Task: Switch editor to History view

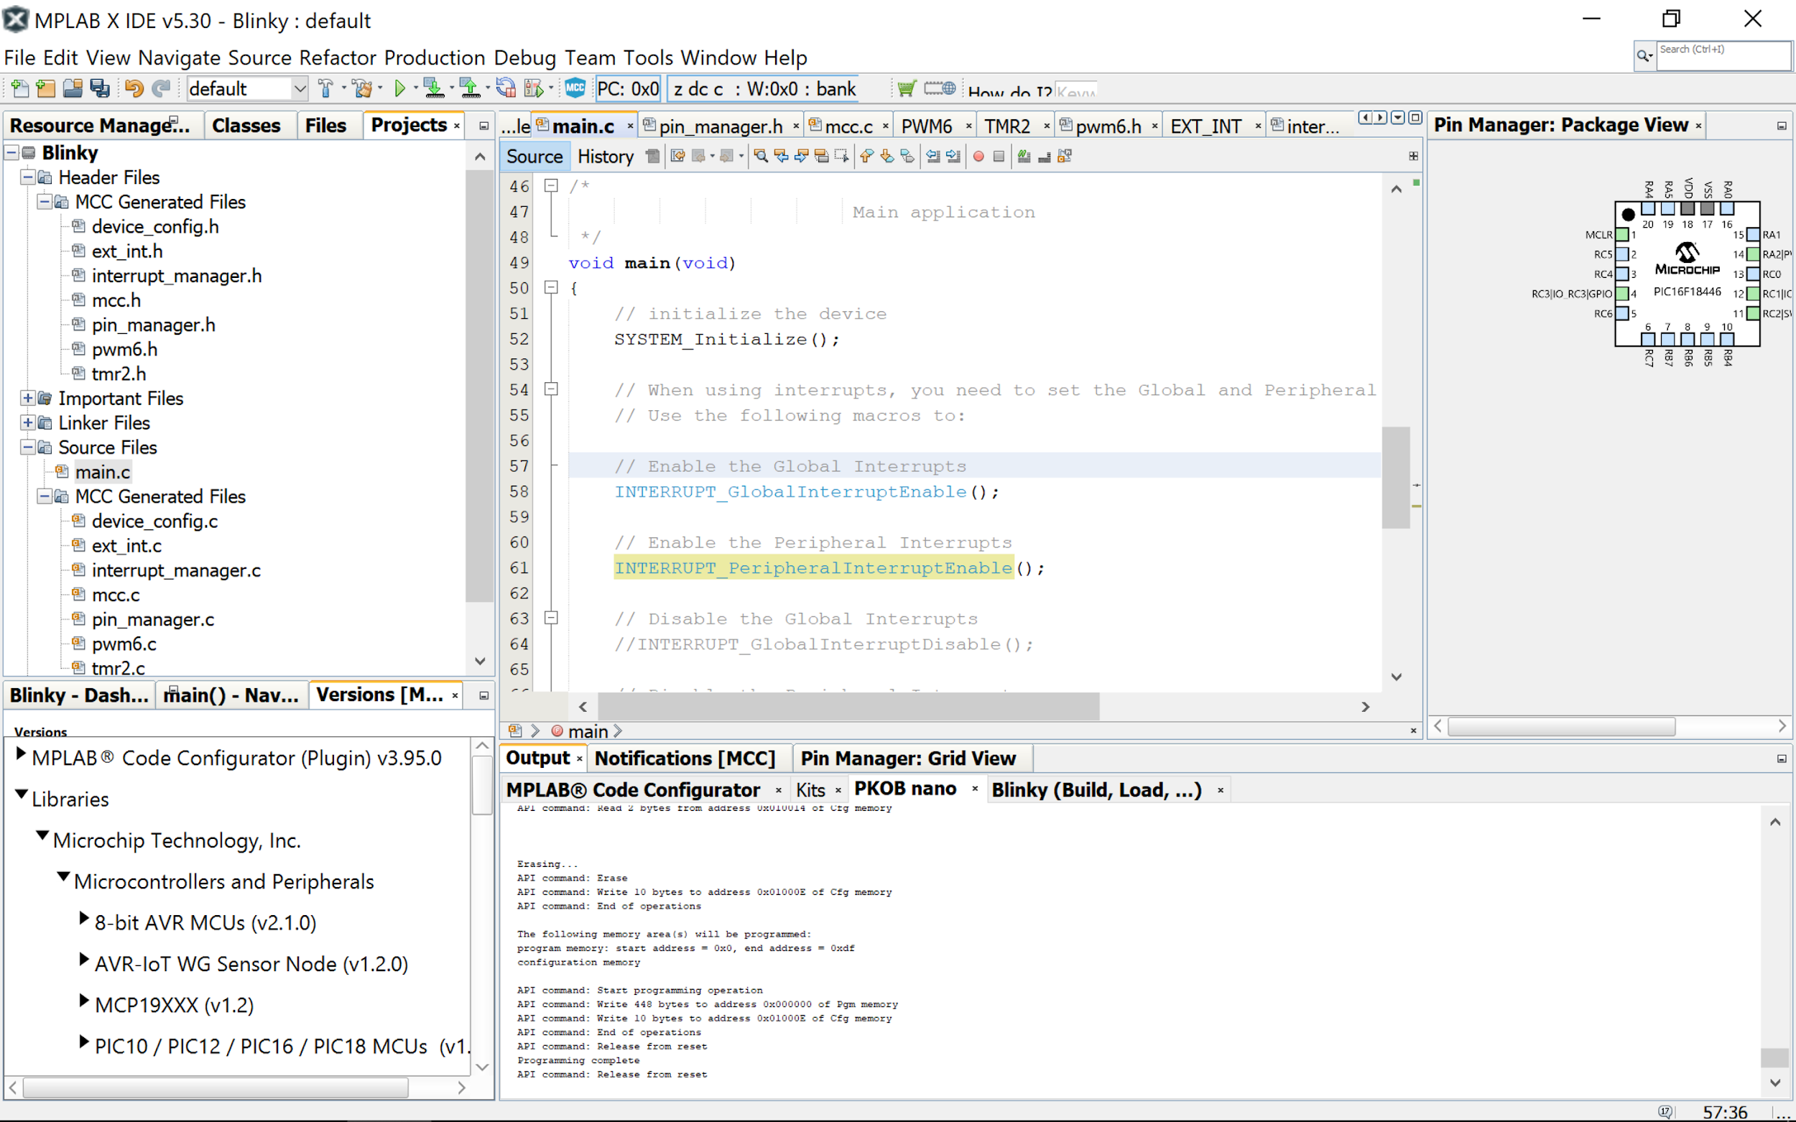Action: click(606, 157)
